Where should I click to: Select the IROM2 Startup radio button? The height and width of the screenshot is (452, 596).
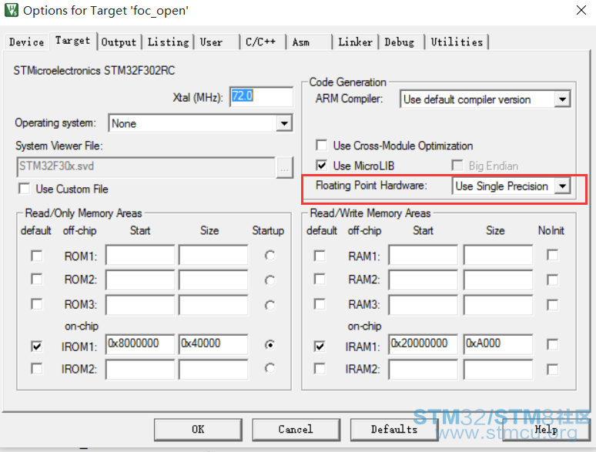(x=270, y=368)
